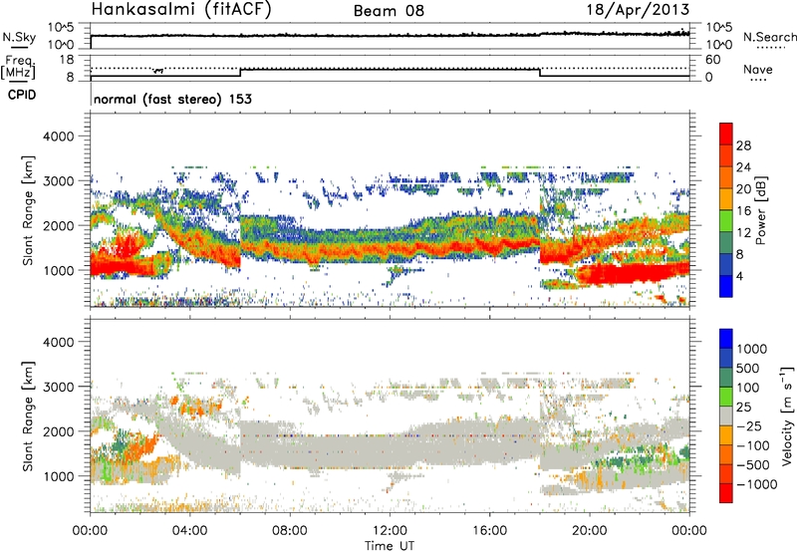797x552 pixels.
Task: Click the '08:00' time tick label
Action: (x=290, y=530)
